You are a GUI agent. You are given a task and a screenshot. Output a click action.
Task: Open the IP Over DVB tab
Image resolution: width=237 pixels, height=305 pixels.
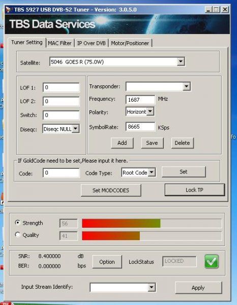point(92,43)
